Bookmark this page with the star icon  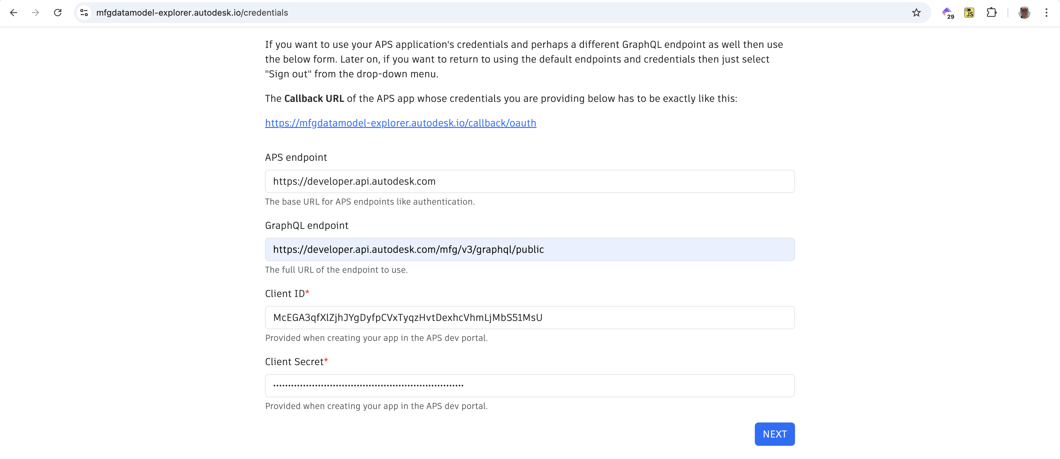[x=916, y=13]
